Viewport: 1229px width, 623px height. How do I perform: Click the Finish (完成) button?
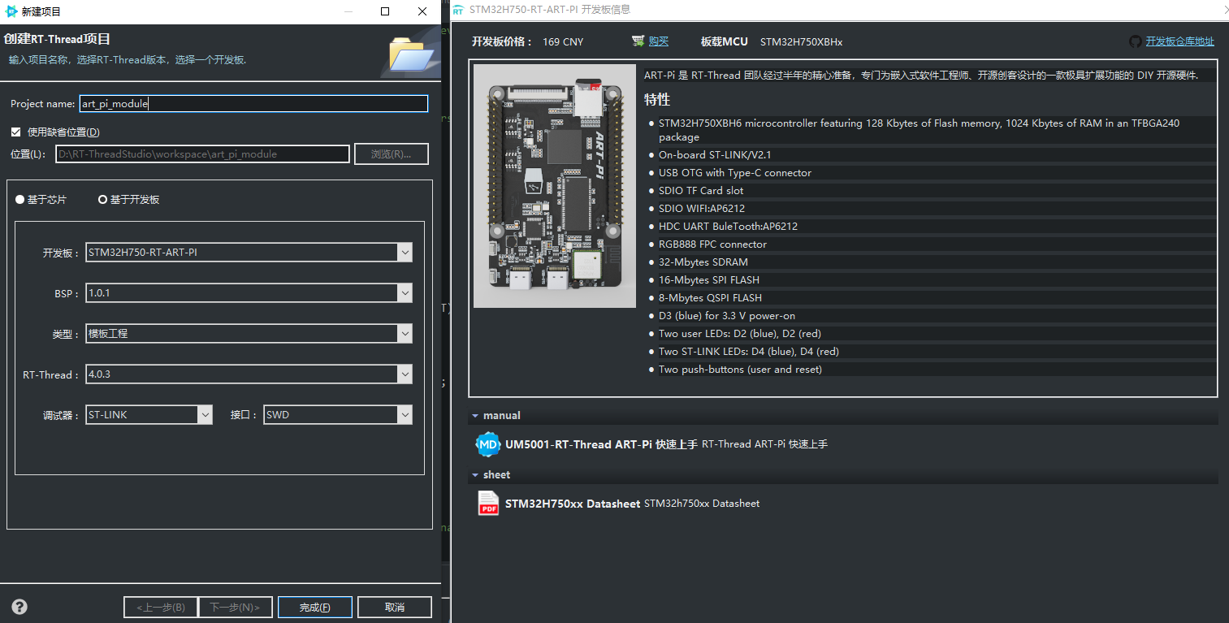point(315,607)
